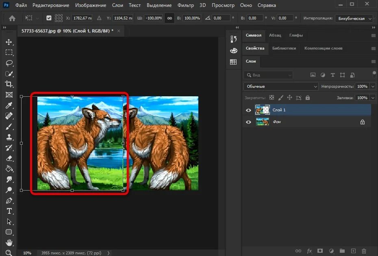
Task: Open the Редактирование menu
Action: tap(51, 5)
